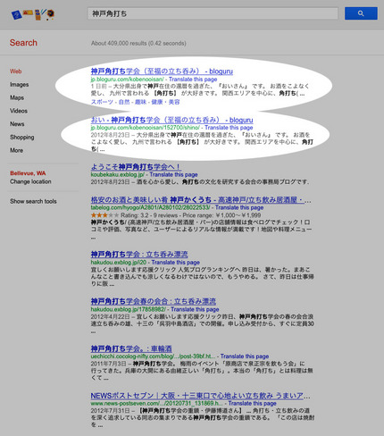Translate the koubekaku.exblog.jp result
The width and height of the screenshot is (384, 436).
(x=173, y=174)
